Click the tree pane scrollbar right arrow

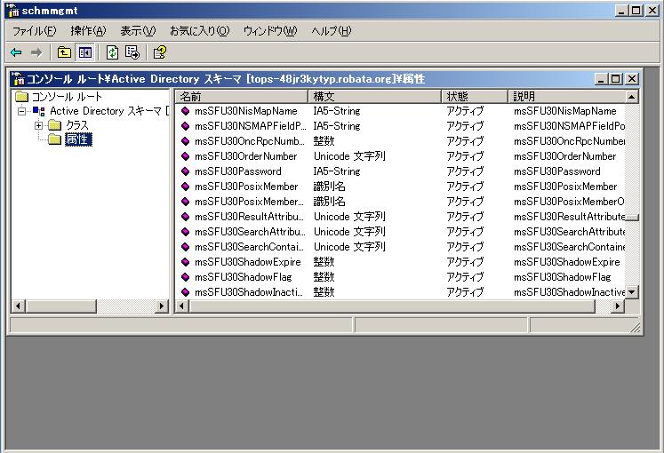162,306
